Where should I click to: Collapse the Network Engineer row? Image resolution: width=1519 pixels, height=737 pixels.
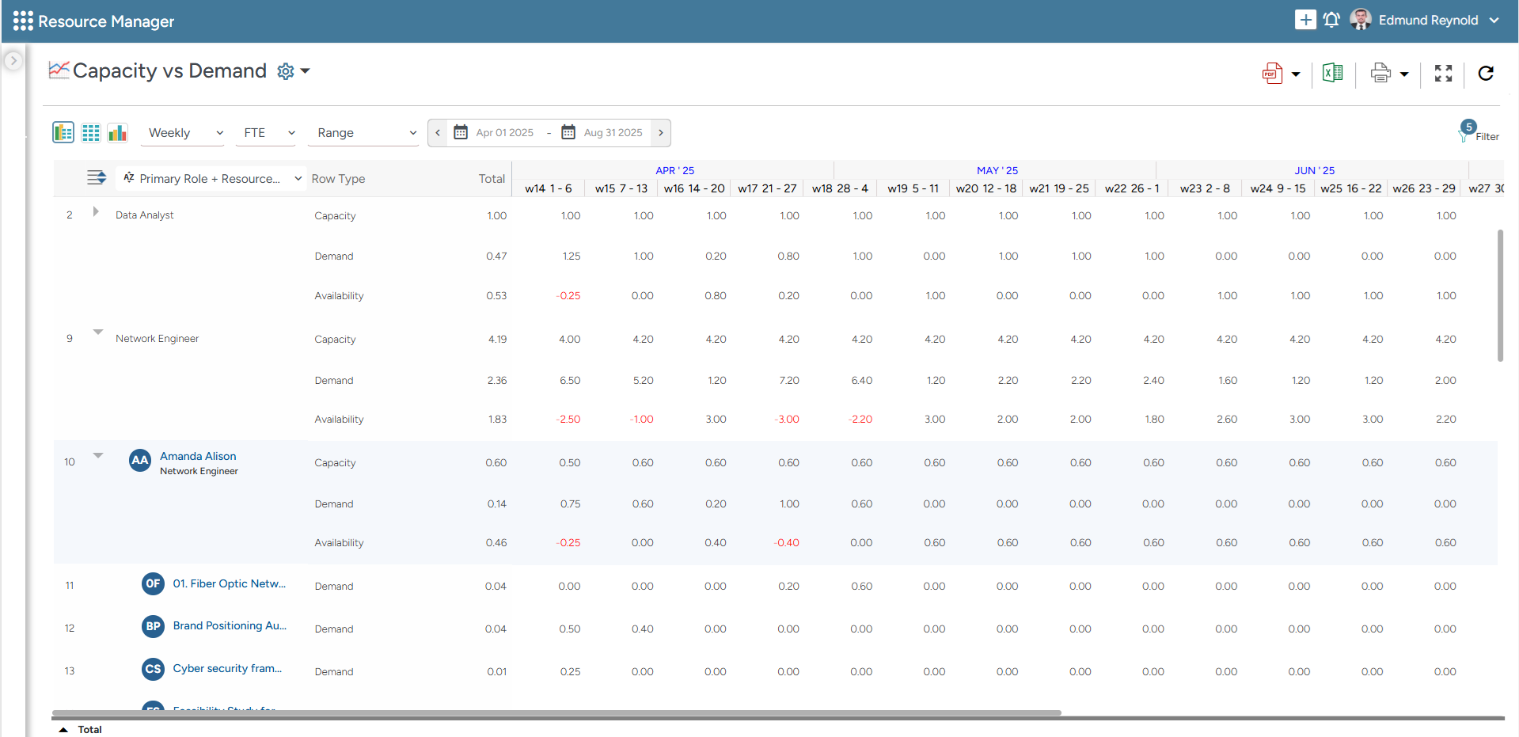[98, 332]
